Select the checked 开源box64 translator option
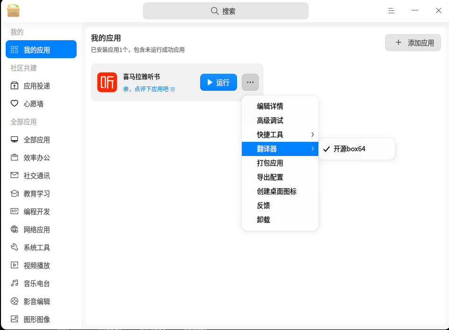449x330 pixels. (x=357, y=149)
